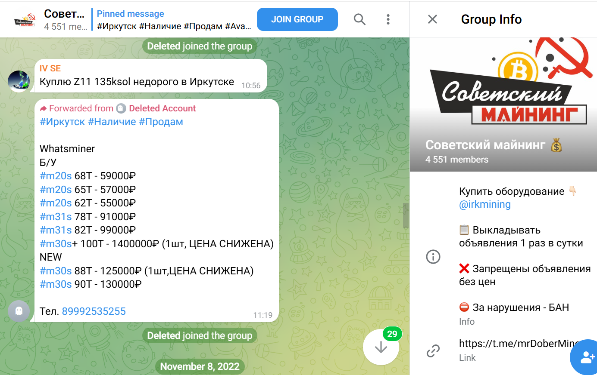Open IV SE sender's avatar
Screen dimensions: 597x375
click(x=19, y=81)
